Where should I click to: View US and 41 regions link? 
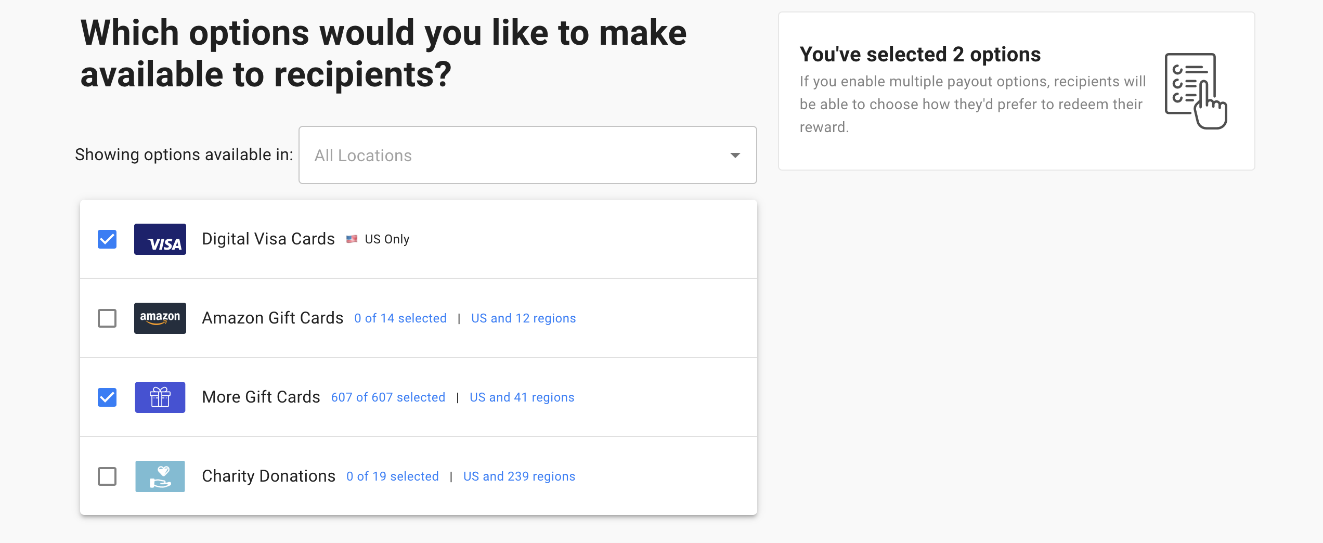point(522,397)
